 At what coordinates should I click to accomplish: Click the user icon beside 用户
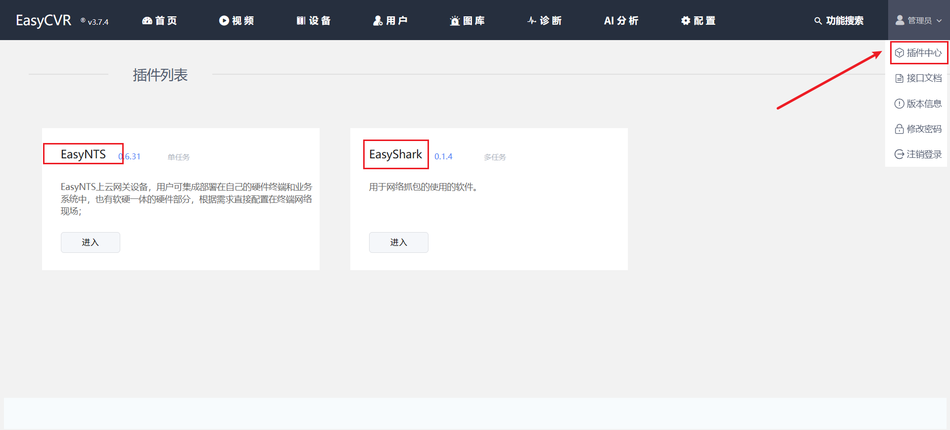coord(378,21)
